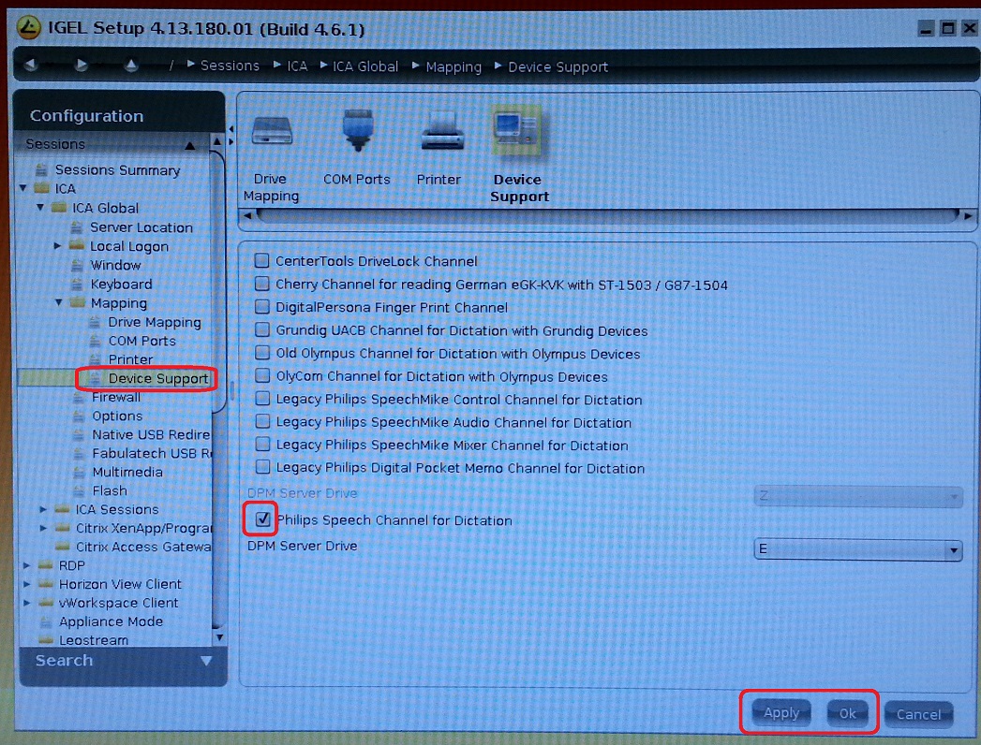Open Sessions Summary in the tree
981x745 pixels.
click(117, 170)
